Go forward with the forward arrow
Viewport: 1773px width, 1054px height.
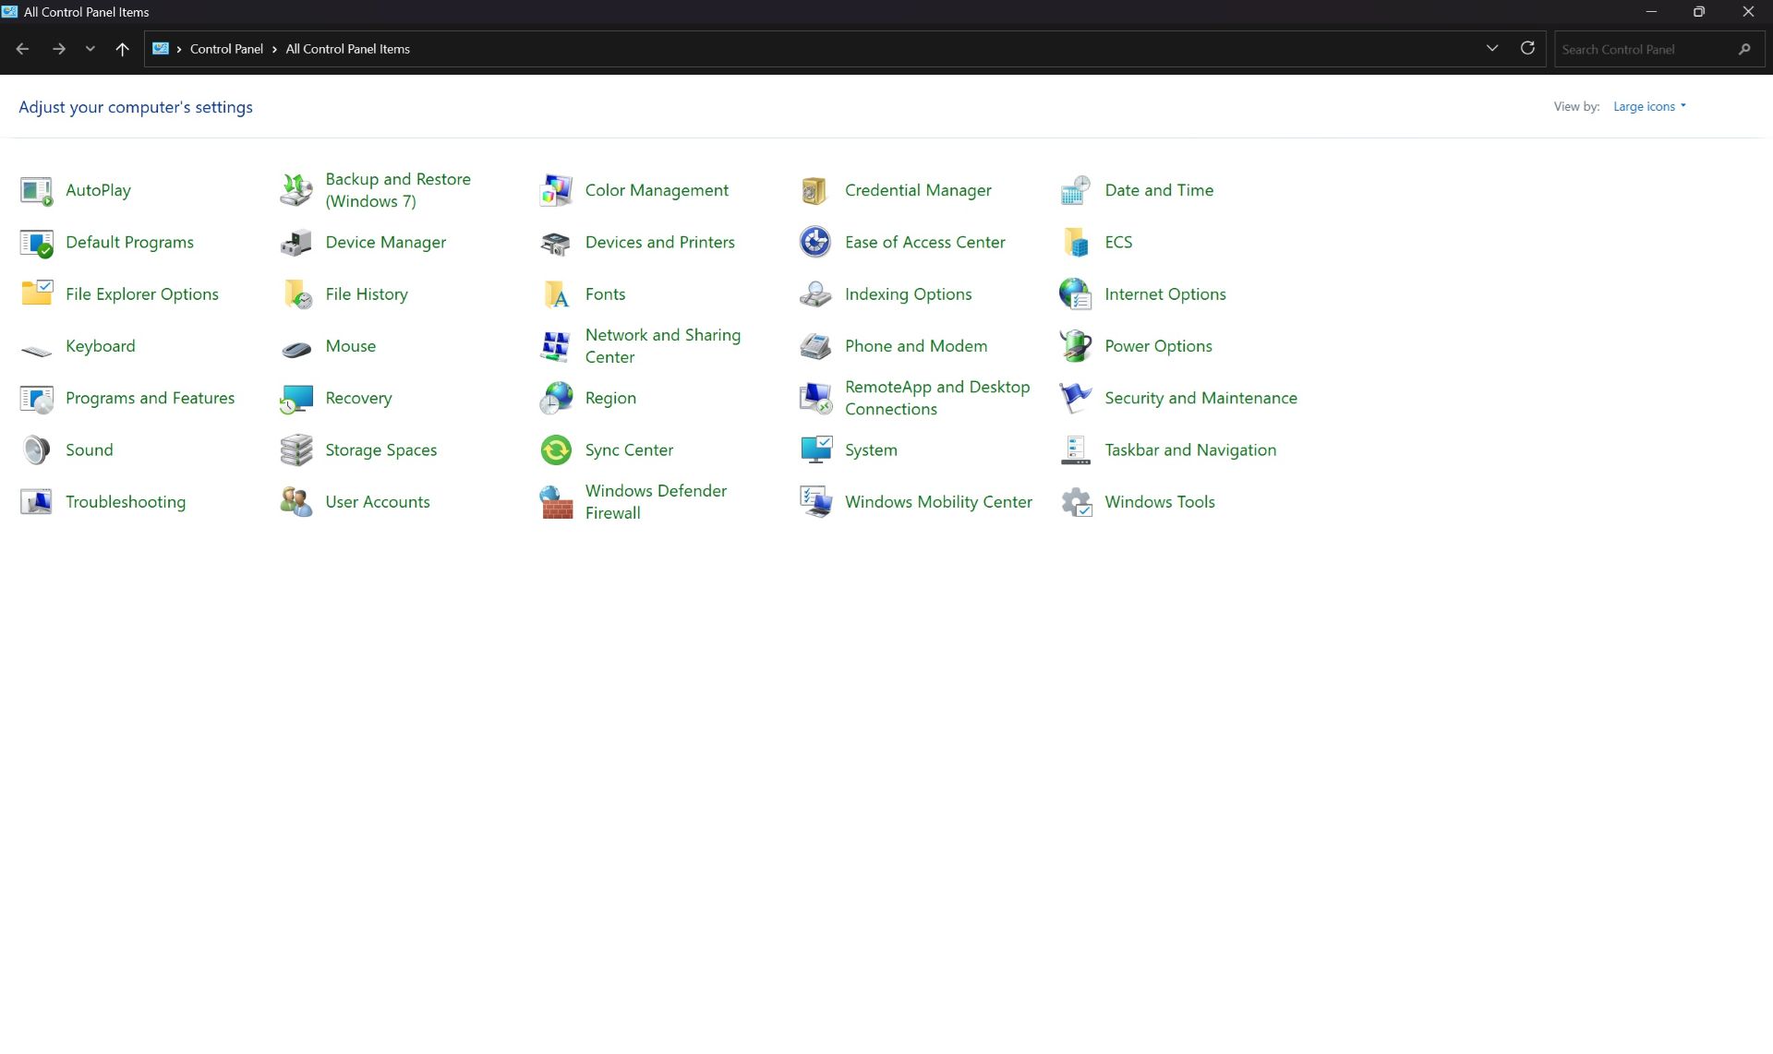[x=58, y=49]
